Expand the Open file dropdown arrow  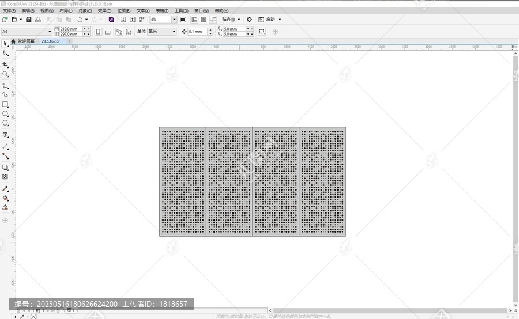(21, 20)
